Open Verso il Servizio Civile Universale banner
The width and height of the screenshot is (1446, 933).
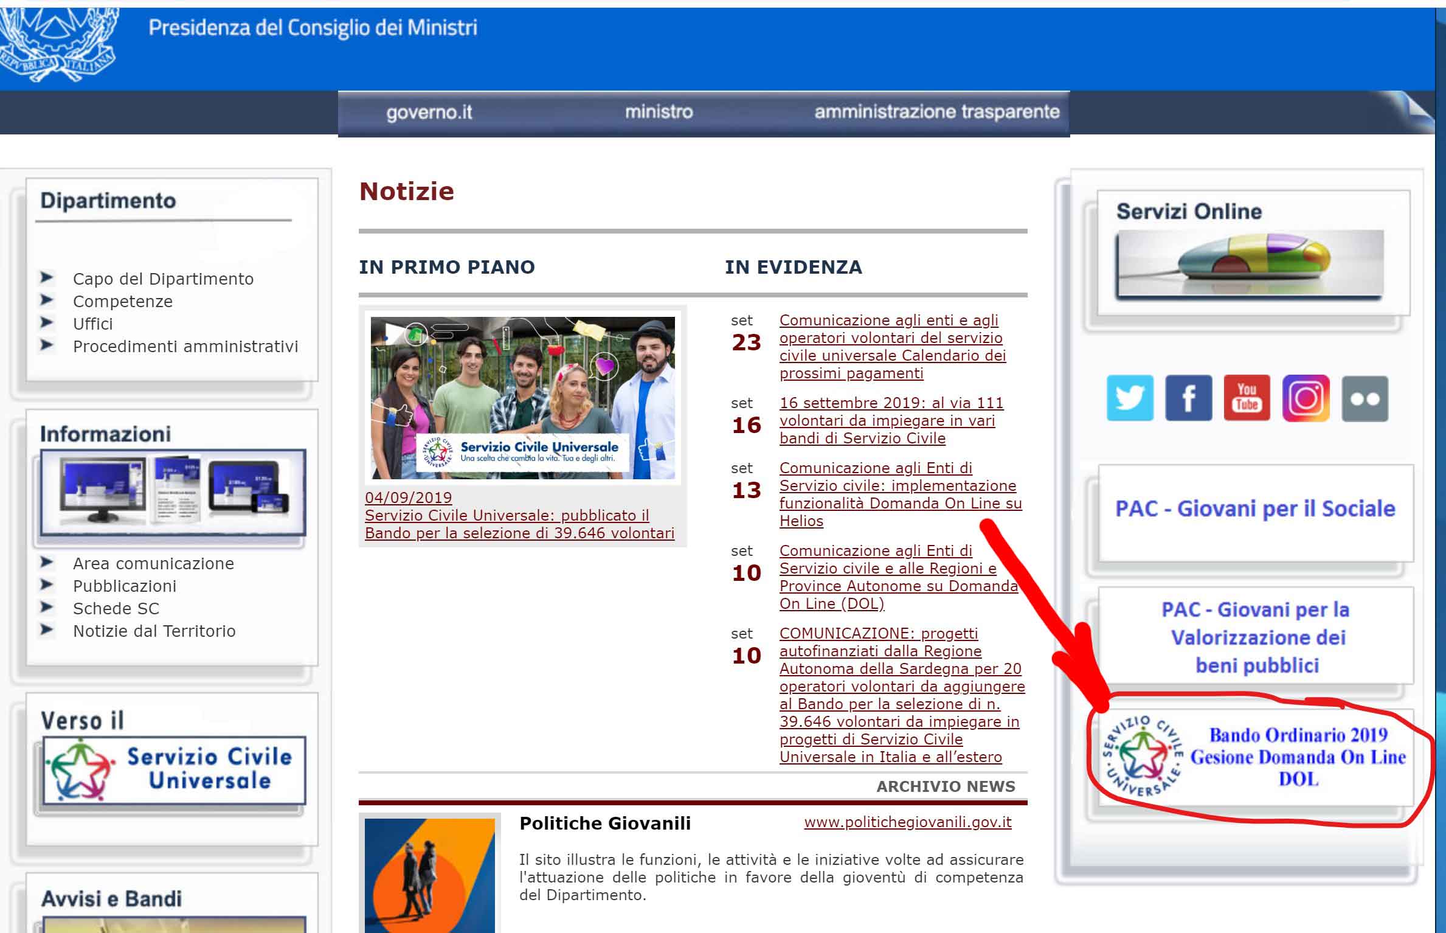[x=173, y=771]
